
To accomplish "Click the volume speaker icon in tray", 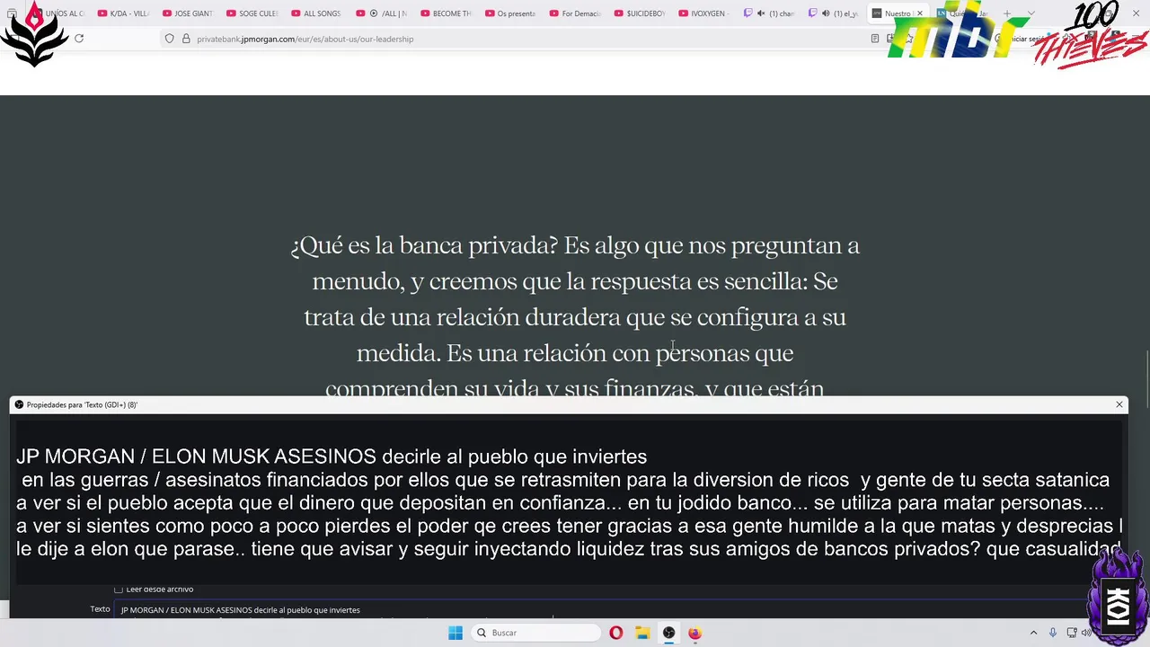I will click(x=1087, y=633).
